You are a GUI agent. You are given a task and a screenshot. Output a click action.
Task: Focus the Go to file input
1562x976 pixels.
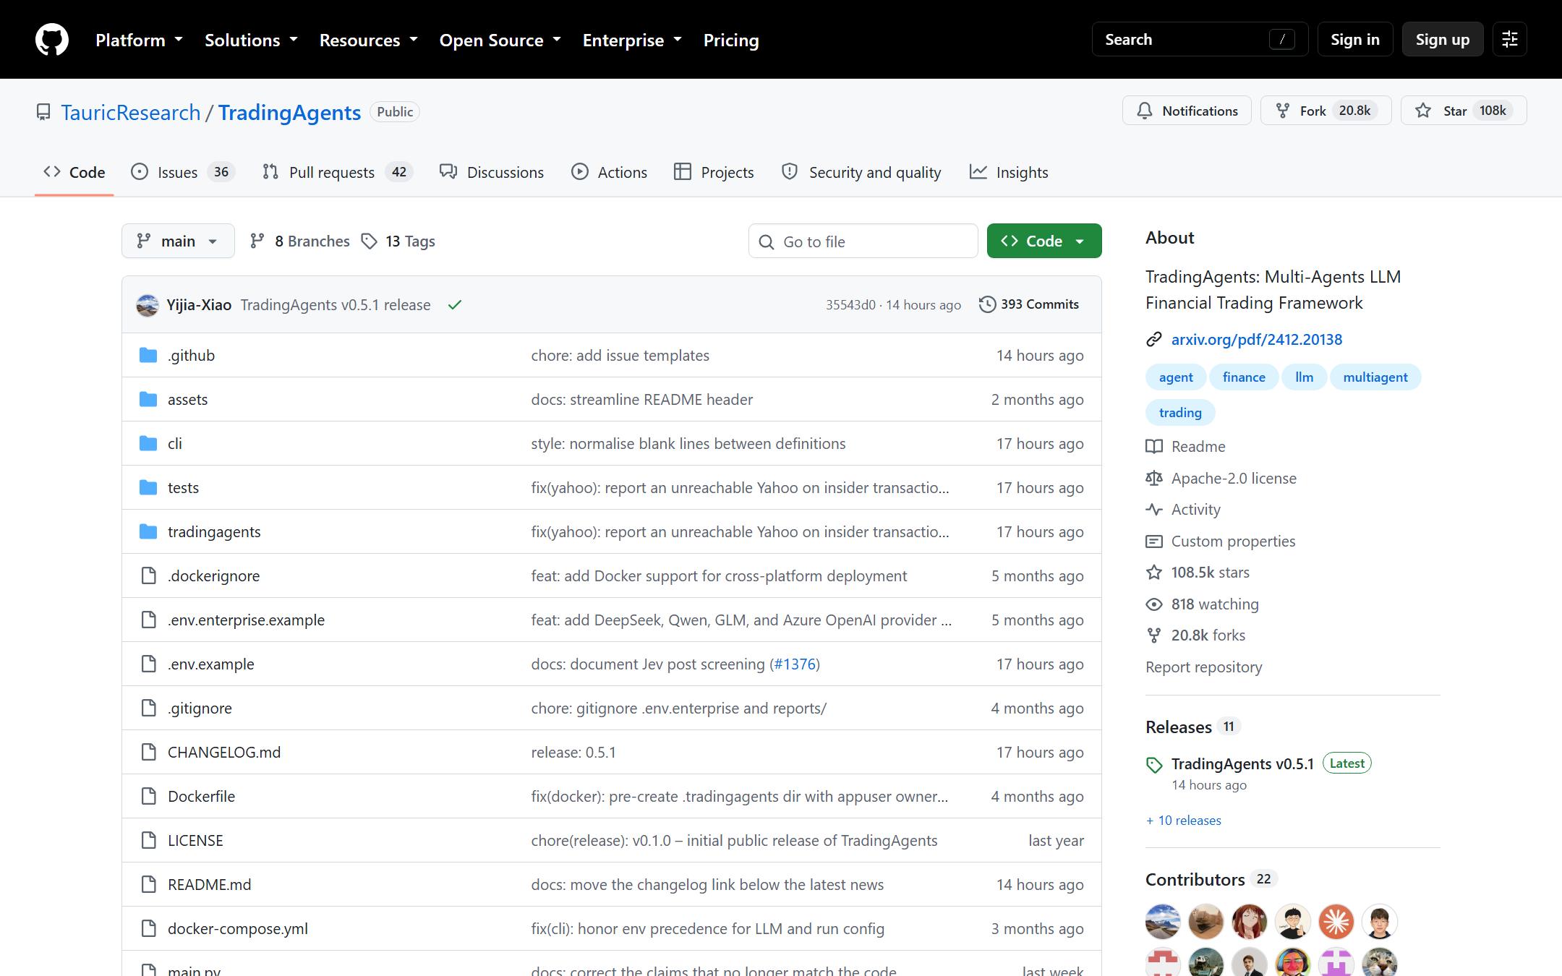point(863,241)
